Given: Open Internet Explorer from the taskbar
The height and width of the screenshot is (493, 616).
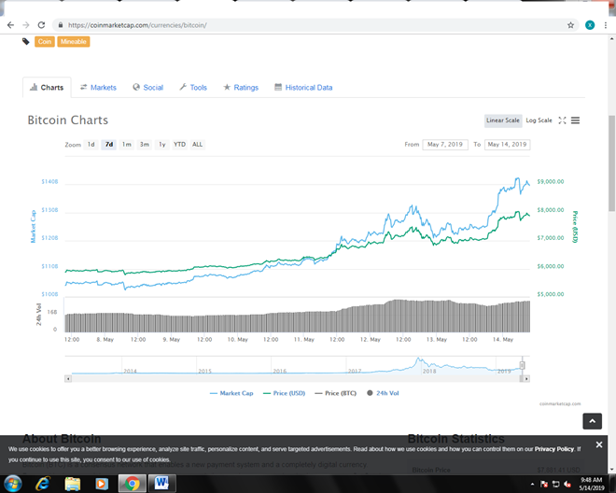Looking at the screenshot, I should [x=42, y=484].
